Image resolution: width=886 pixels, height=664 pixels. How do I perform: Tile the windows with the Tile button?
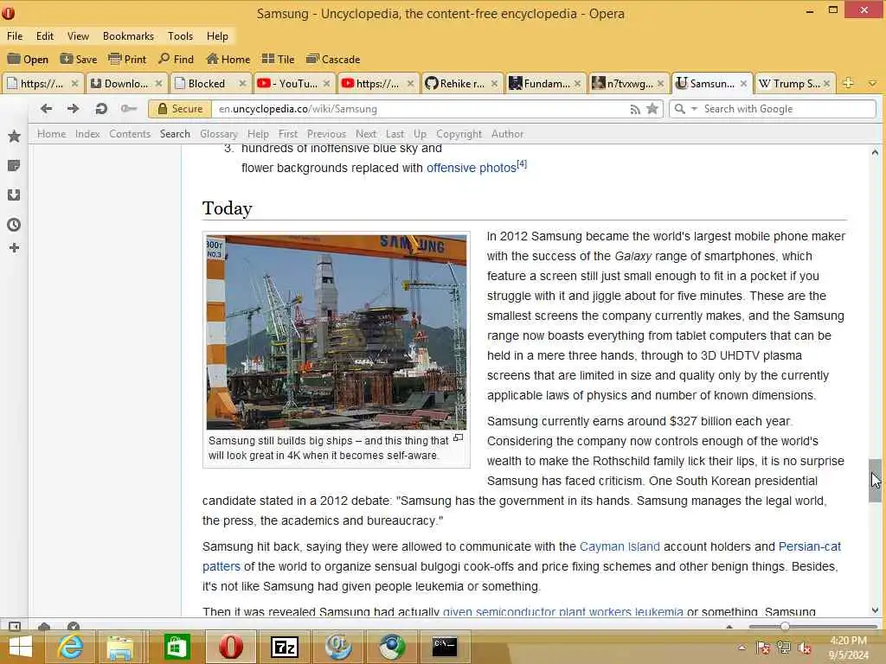[x=278, y=60]
